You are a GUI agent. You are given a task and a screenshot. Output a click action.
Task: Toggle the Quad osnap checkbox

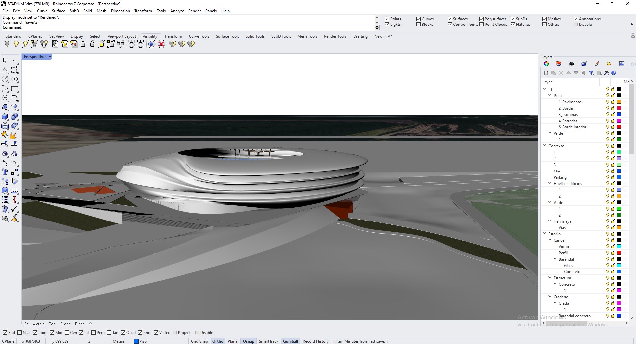pyautogui.click(x=123, y=333)
